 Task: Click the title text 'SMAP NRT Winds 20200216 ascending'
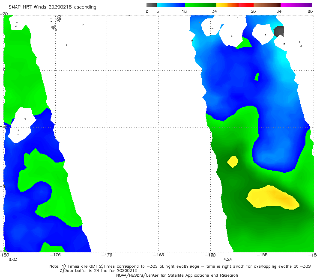point(52,7)
